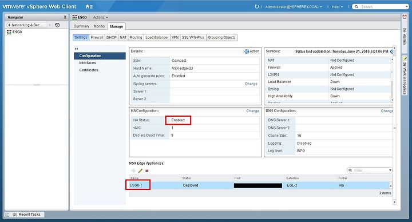Expand the Search box options arrow
The height and width of the screenshot is (222, 412).
(x=407, y=6)
